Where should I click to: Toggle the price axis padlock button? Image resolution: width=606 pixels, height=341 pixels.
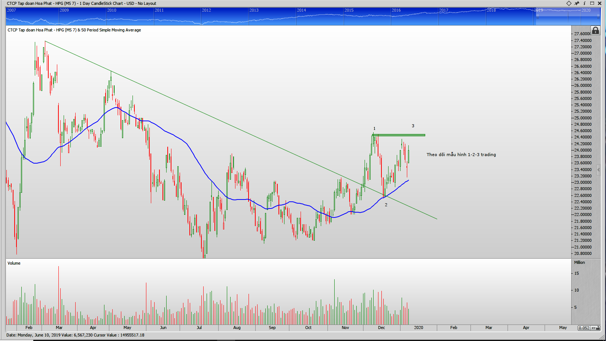tap(595, 31)
